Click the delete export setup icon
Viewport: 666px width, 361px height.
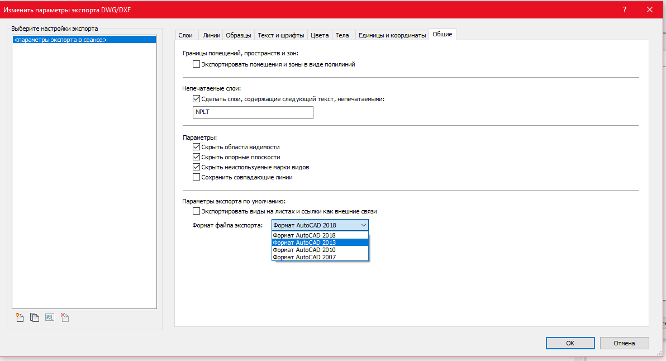click(65, 317)
